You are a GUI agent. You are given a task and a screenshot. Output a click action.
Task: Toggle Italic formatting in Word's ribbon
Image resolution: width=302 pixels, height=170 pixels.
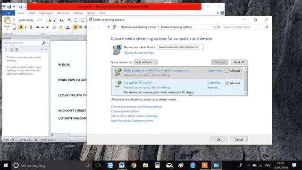pyautogui.click(x=25, y=27)
